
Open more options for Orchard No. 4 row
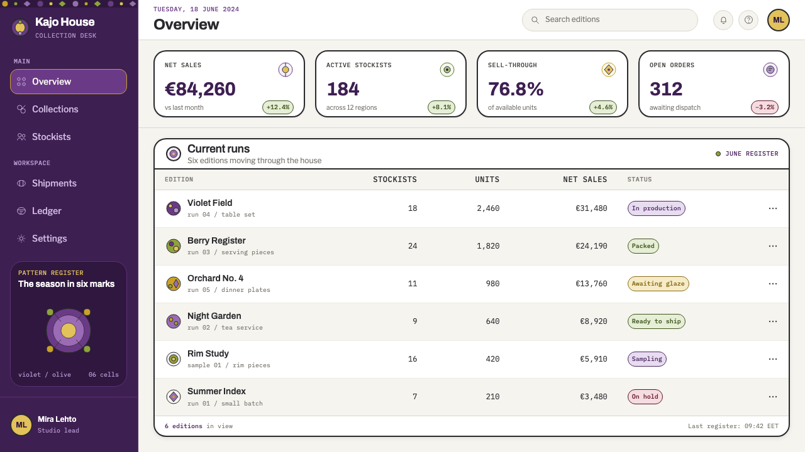point(773,284)
